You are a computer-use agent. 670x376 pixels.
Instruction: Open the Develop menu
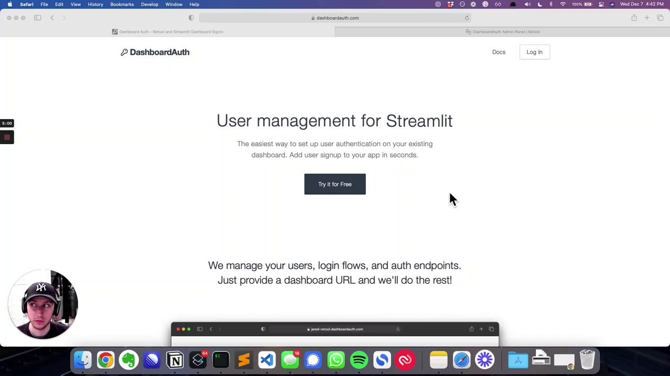(x=149, y=4)
